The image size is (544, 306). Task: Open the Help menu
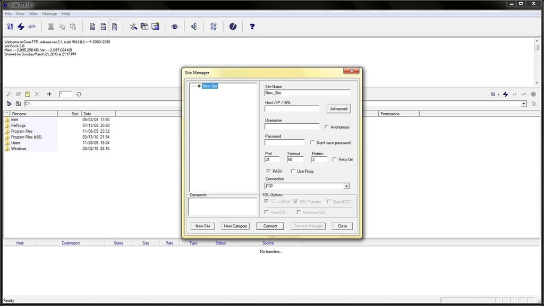[x=65, y=13]
